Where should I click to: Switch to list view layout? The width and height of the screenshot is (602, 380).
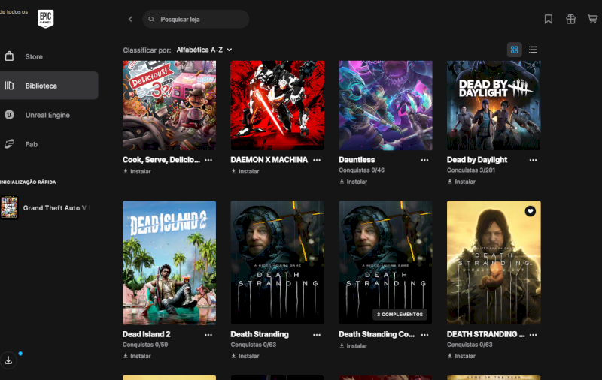click(x=533, y=50)
